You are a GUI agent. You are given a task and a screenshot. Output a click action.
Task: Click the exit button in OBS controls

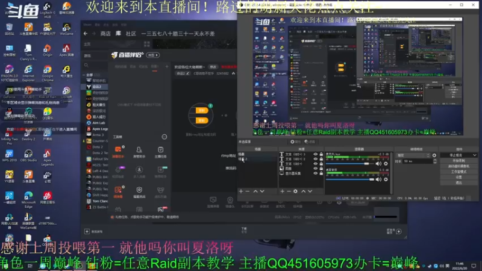click(459, 183)
